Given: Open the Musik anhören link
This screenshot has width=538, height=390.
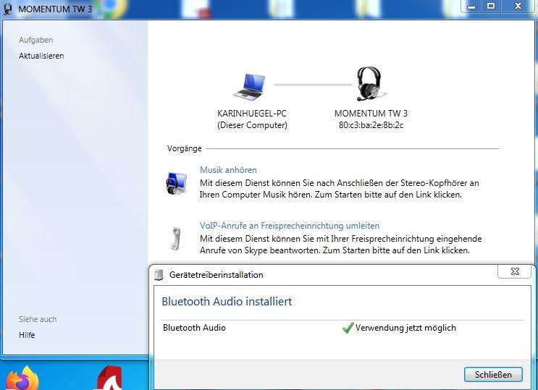Looking at the screenshot, I should (228, 170).
